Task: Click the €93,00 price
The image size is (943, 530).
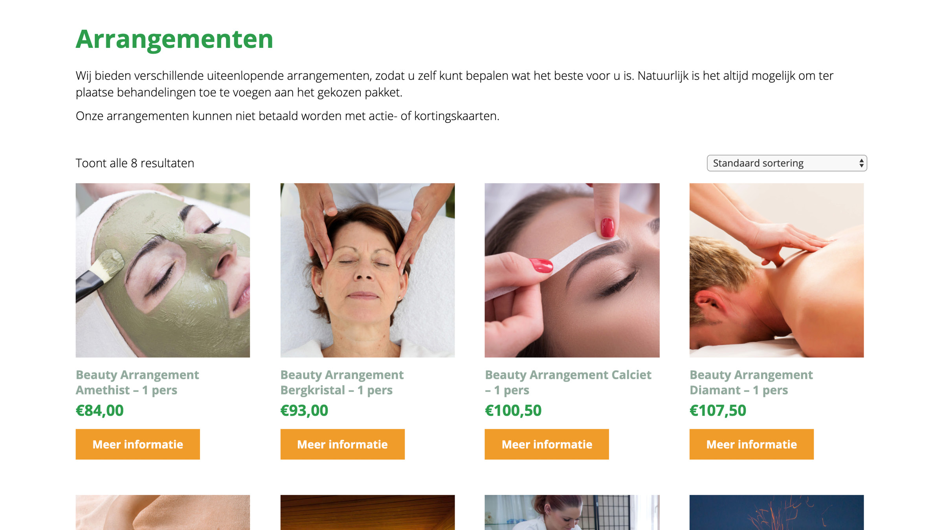Action: pos(304,410)
